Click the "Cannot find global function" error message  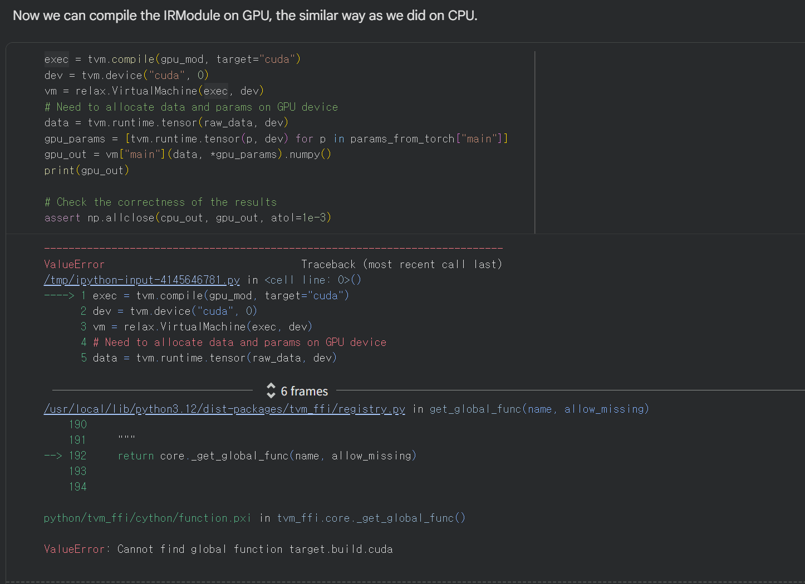(x=254, y=549)
